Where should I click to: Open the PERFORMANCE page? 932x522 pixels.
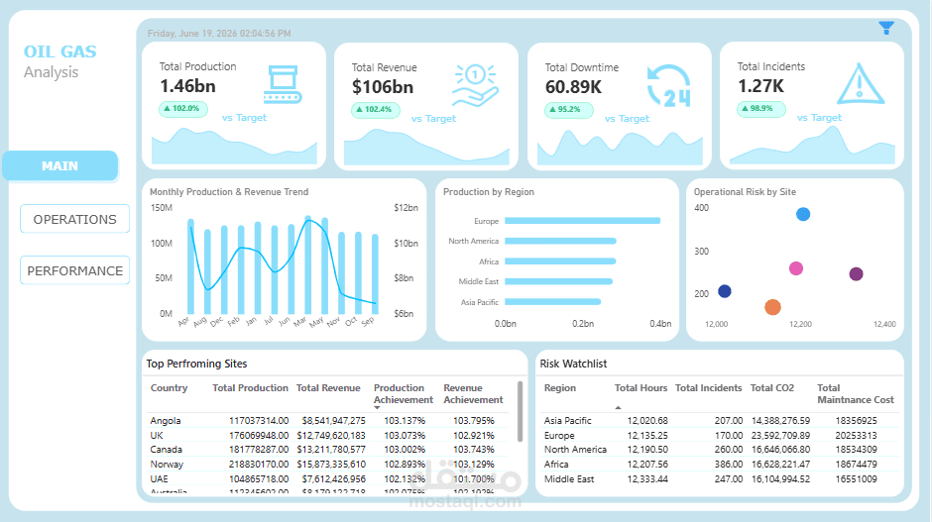75,270
